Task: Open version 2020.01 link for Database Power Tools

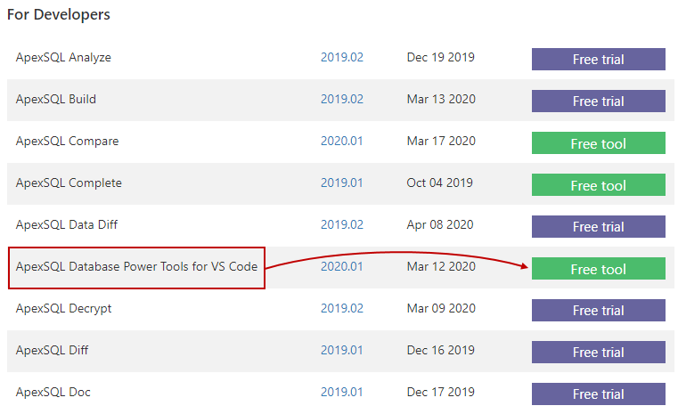Action: 342,267
